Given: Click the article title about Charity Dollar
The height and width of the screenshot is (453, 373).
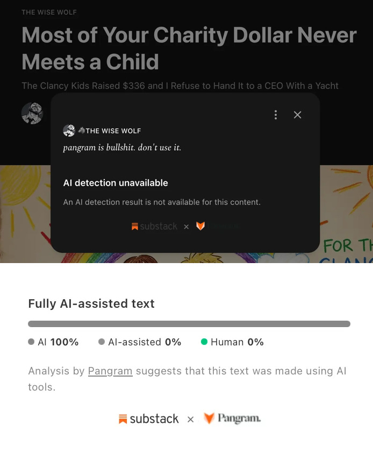Looking at the screenshot, I should tap(189, 48).
